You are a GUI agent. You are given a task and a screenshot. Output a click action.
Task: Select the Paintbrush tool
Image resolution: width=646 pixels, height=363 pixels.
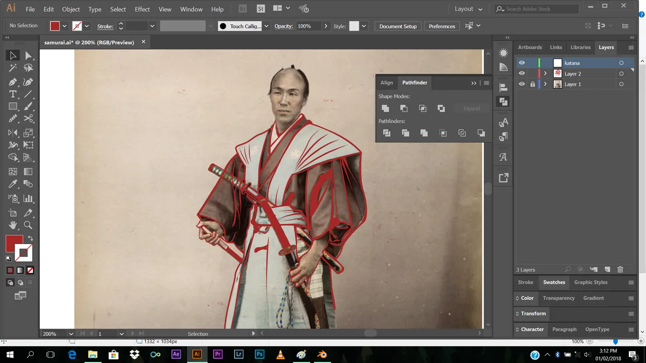click(x=29, y=106)
